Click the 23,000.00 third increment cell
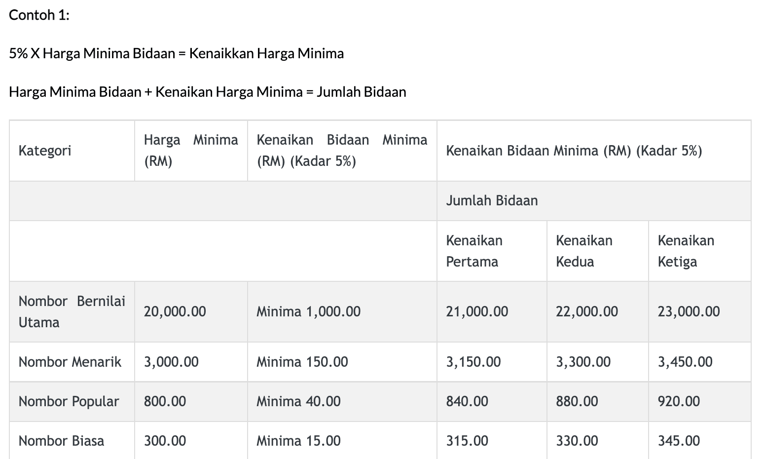764x459 pixels. (699, 311)
